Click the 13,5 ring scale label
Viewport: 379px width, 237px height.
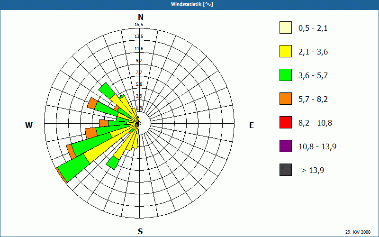[x=139, y=36]
